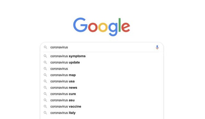
Task: Choose the "coronavirus asu" suggestion
Action: tap(62, 100)
